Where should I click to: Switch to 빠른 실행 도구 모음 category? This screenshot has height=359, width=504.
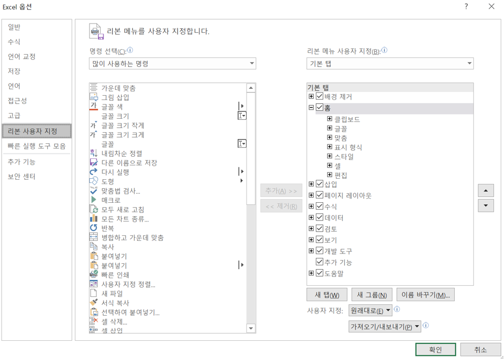[36, 146]
